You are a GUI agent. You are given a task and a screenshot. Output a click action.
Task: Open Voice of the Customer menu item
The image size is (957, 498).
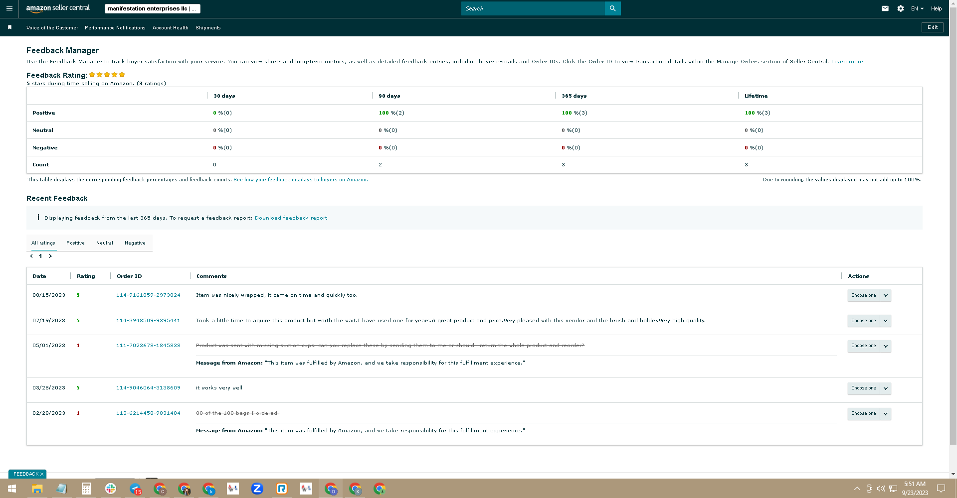click(52, 28)
